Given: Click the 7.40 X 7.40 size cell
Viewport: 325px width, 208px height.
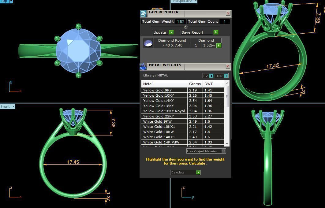Looking at the screenshot, I should tap(172, 45).
